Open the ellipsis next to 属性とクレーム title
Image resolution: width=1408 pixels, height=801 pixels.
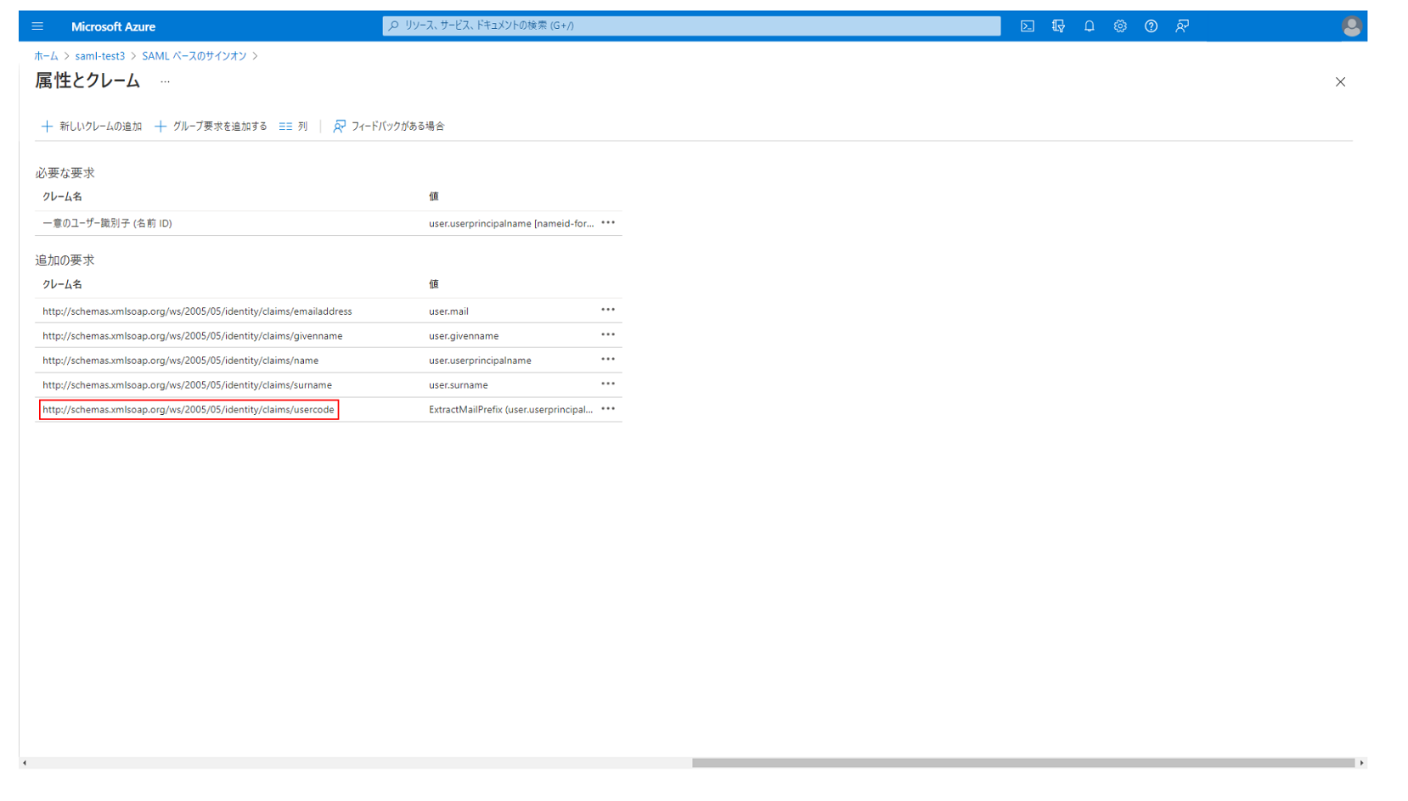[164, 81]
